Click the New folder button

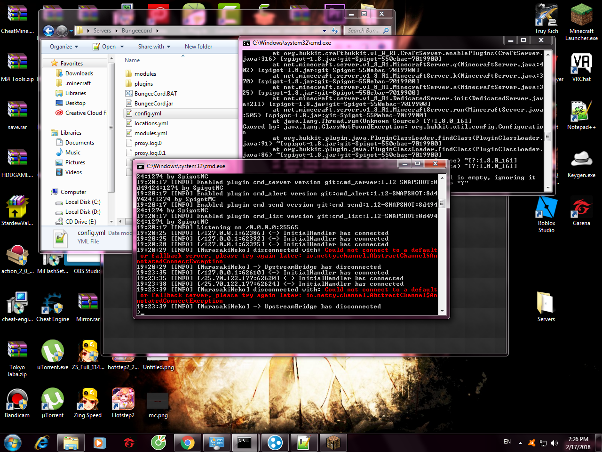pyautogui.click(x=198, y=47)
